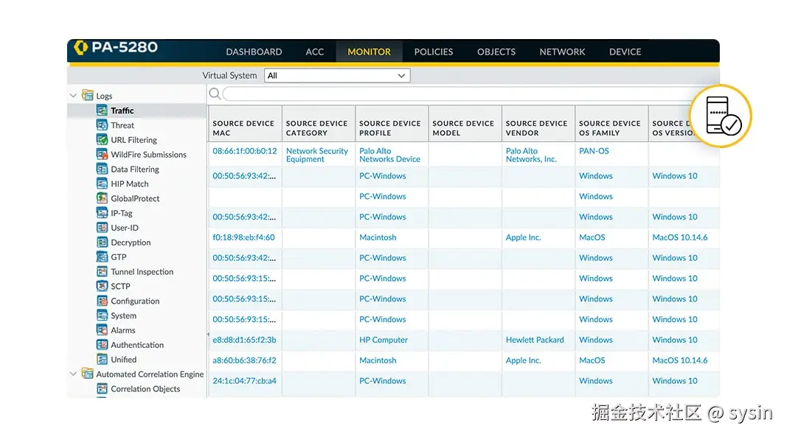Screen dimensions: 787x437
Task: Click the HP Computer profile cell
Action: (384, 340)
